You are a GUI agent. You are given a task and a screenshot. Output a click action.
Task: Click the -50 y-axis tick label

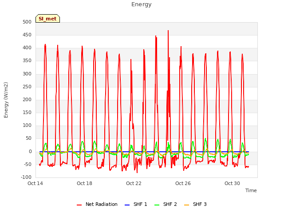tap(28, 164)
